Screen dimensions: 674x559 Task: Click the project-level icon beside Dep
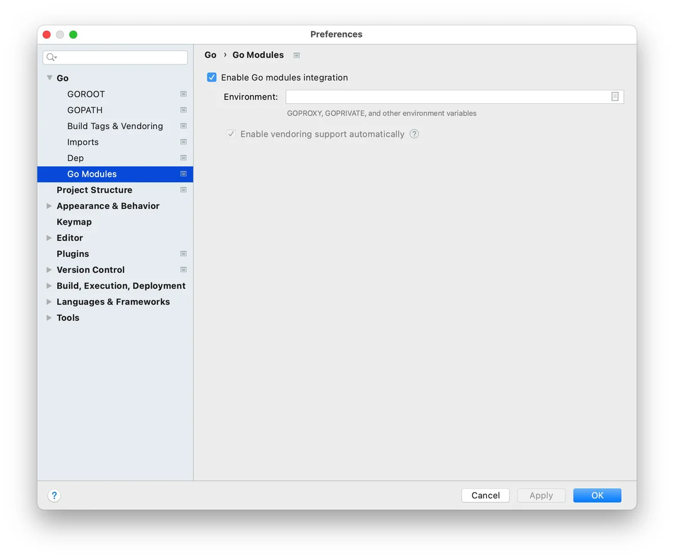pyautogui.click(x=183, y=158)
